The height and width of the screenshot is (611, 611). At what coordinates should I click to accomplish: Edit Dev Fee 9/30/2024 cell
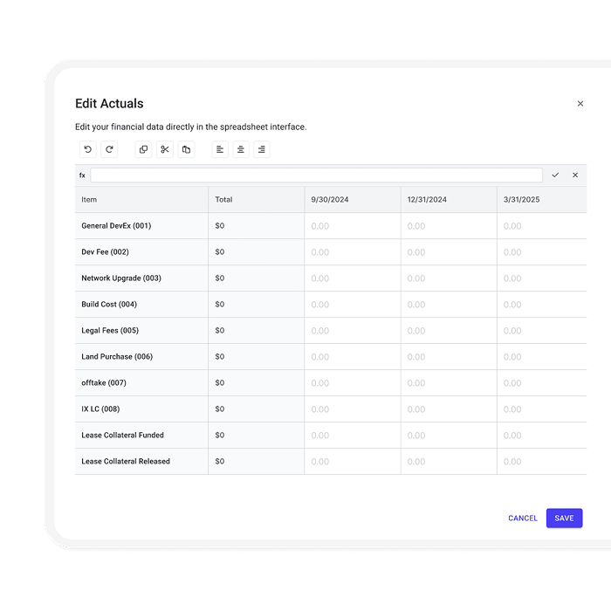[353, 252]
